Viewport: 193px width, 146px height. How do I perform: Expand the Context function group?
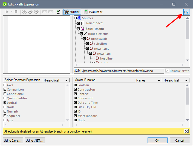point(76,94)
